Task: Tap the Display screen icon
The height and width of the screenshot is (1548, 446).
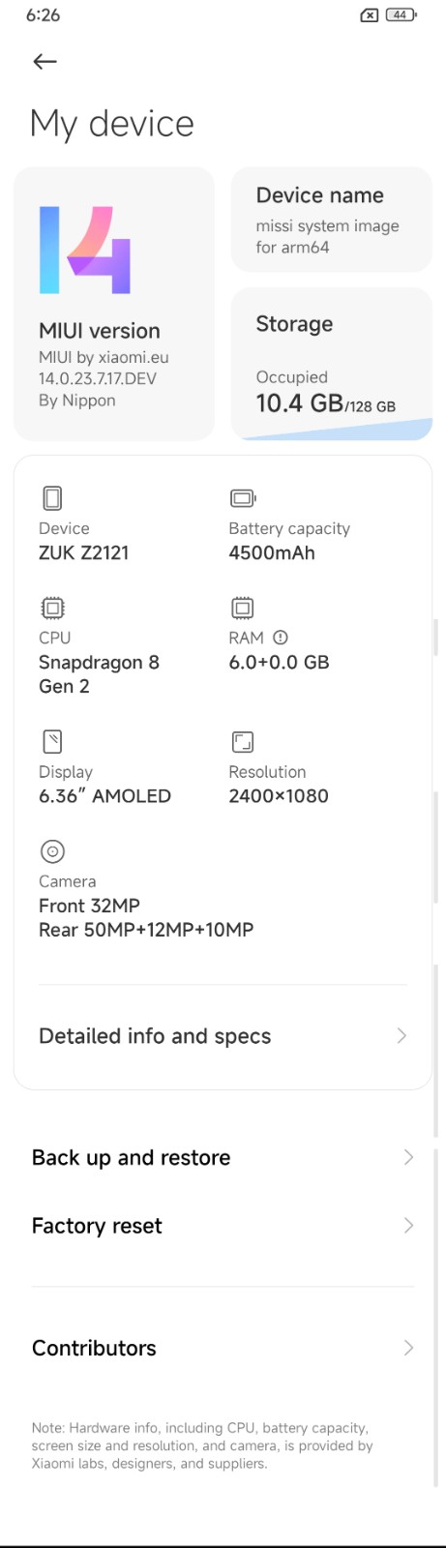Action: [52, 742]
